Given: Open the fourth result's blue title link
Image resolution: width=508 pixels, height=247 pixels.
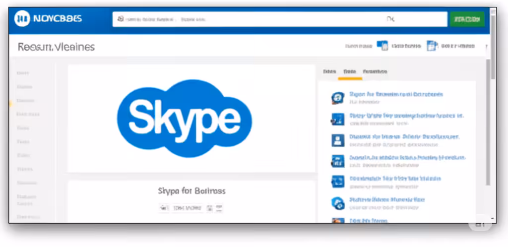Looking at the screenshot, I should (x=407, y=158).
